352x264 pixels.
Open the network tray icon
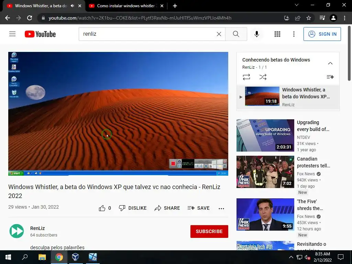click(x=299, y=257)
